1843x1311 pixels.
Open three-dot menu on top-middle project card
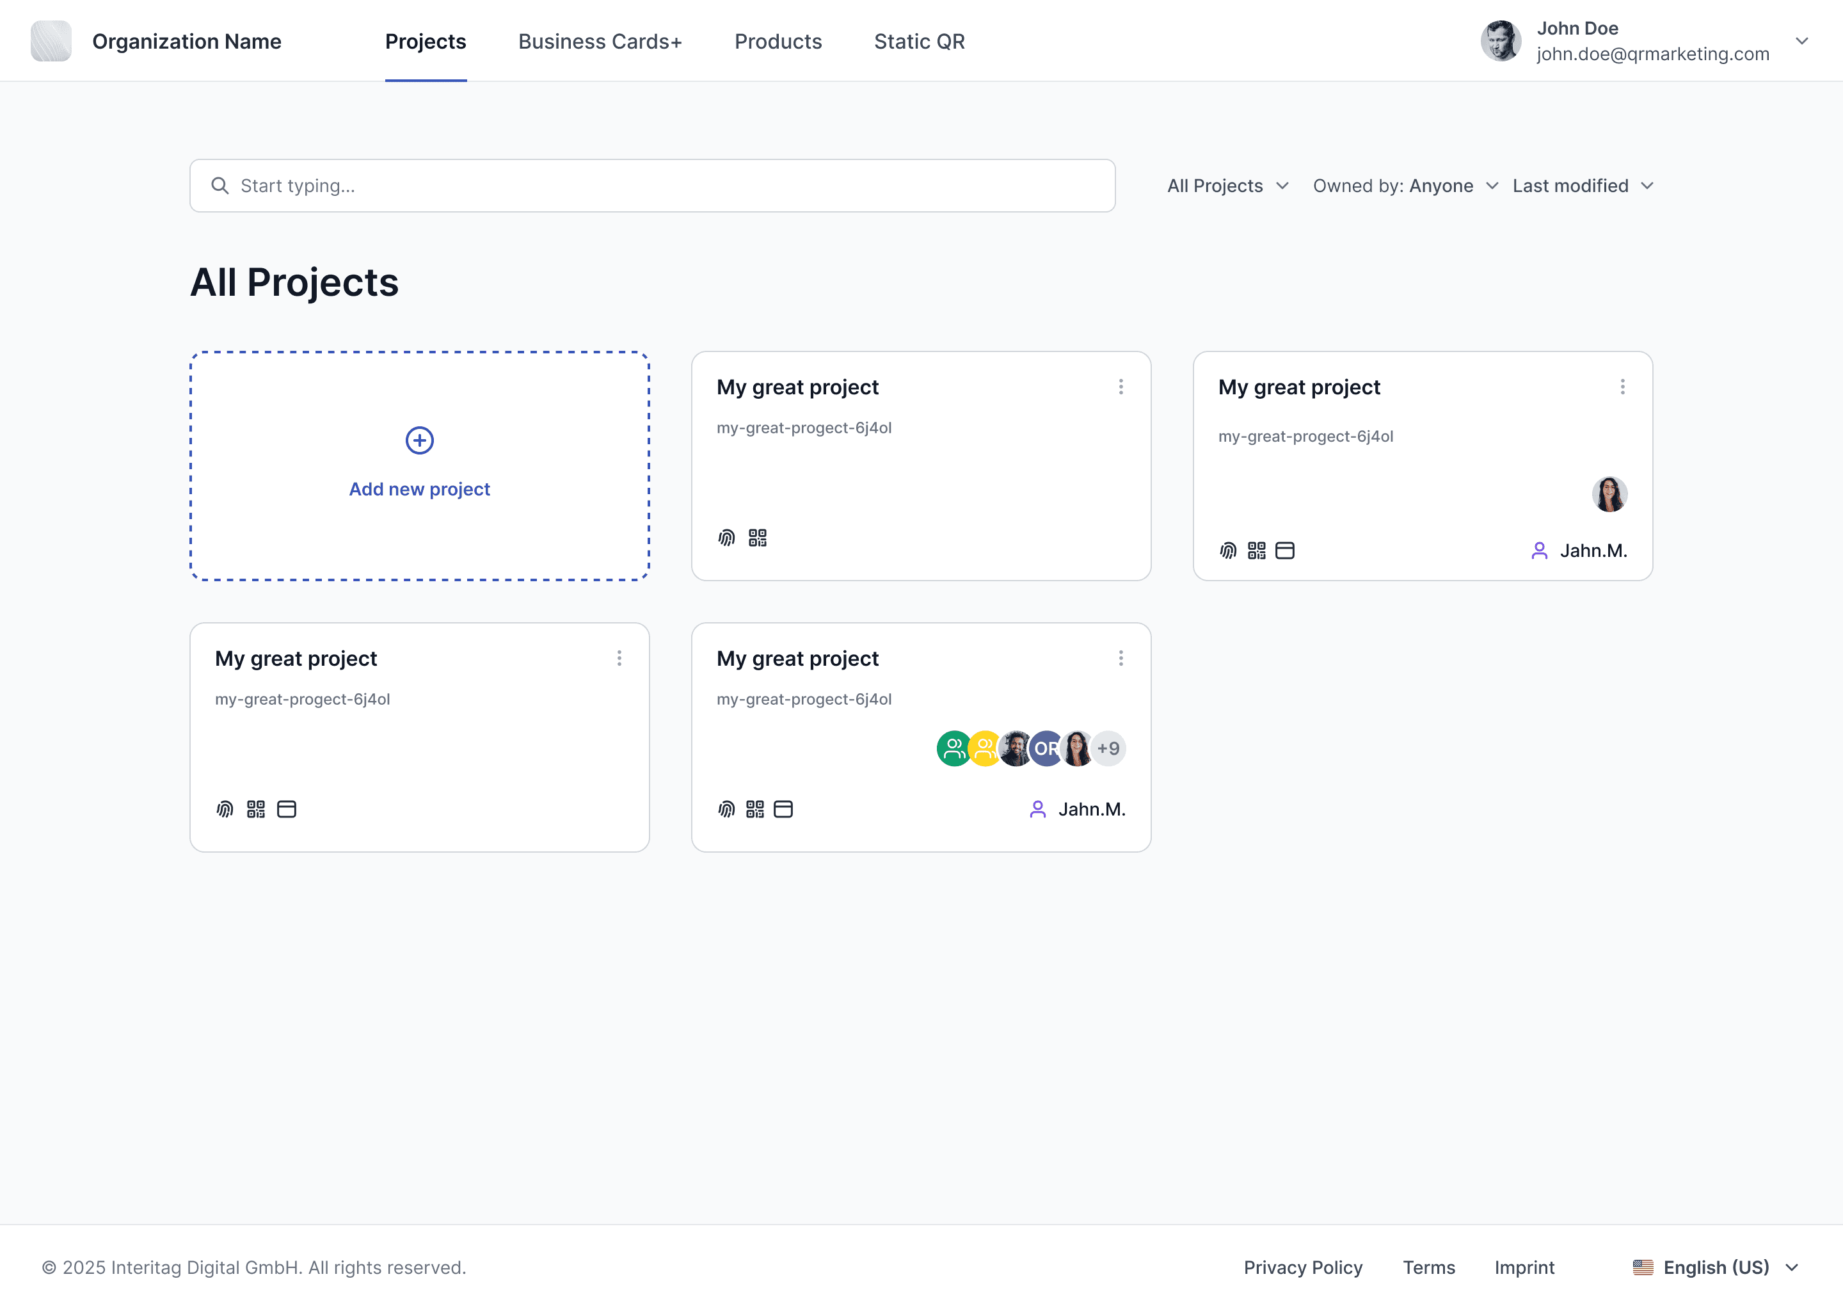tap(1121, 387)
